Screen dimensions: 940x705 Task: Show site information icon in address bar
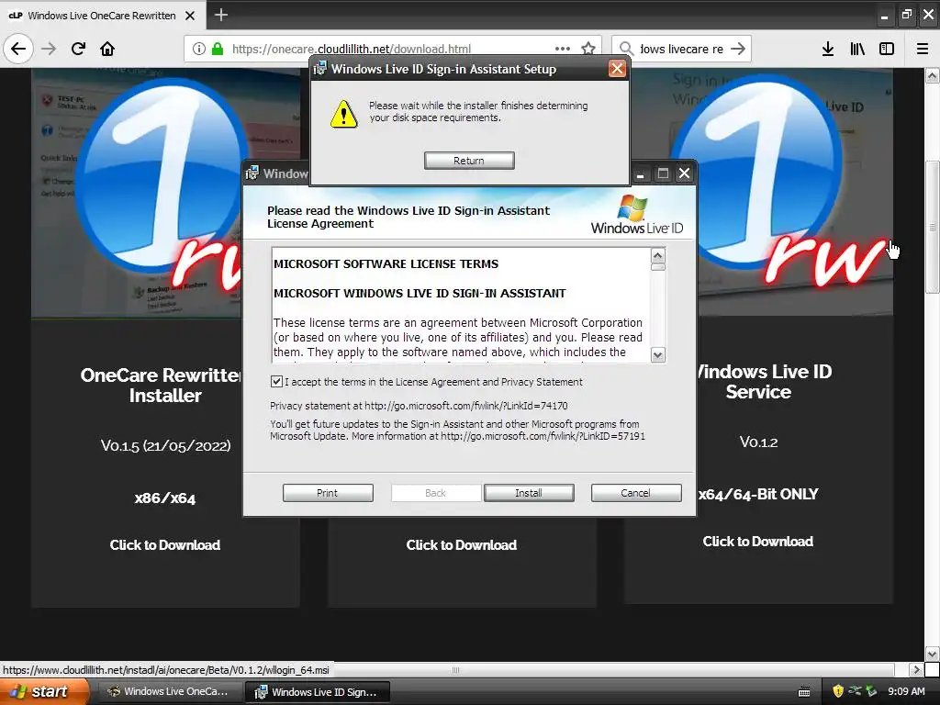[x=199, y=49]
